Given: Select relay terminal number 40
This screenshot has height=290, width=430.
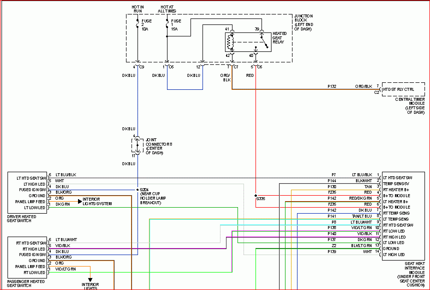Looking at the screenshot, I should 251,55.
